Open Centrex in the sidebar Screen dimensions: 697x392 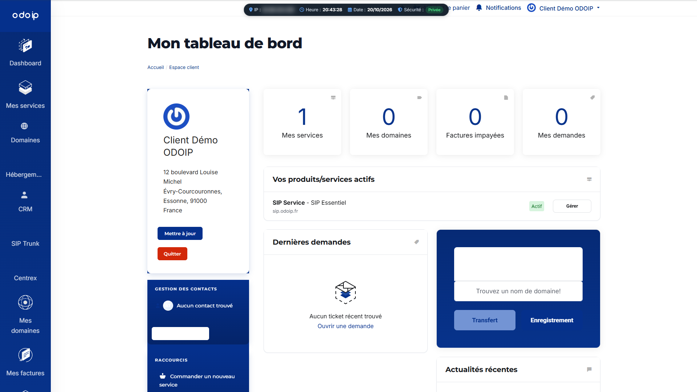25,278
